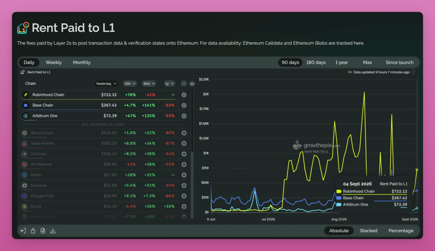Click the Arbitrum One $72.39 value
Screen dimensions: 435x251
[110, 116]
